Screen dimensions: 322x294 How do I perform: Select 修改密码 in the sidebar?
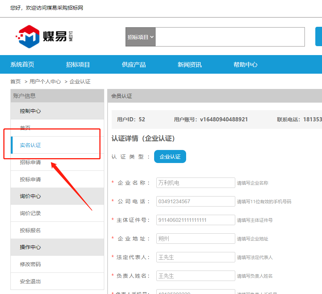31,264
